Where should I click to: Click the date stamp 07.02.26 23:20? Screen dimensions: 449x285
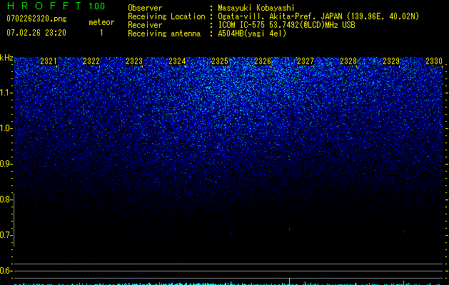(36, 33)
